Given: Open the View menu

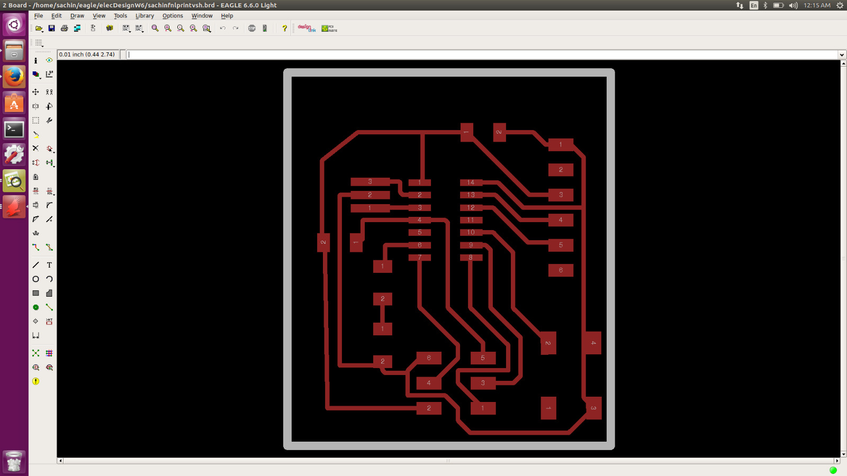Looking at the screenshot, I should 99,16.
